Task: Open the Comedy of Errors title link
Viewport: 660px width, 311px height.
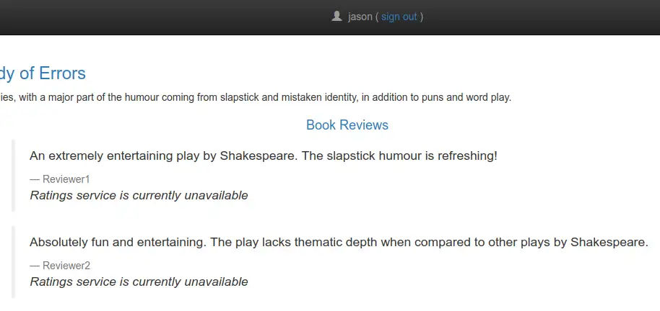Action: [x=43, y=73]
